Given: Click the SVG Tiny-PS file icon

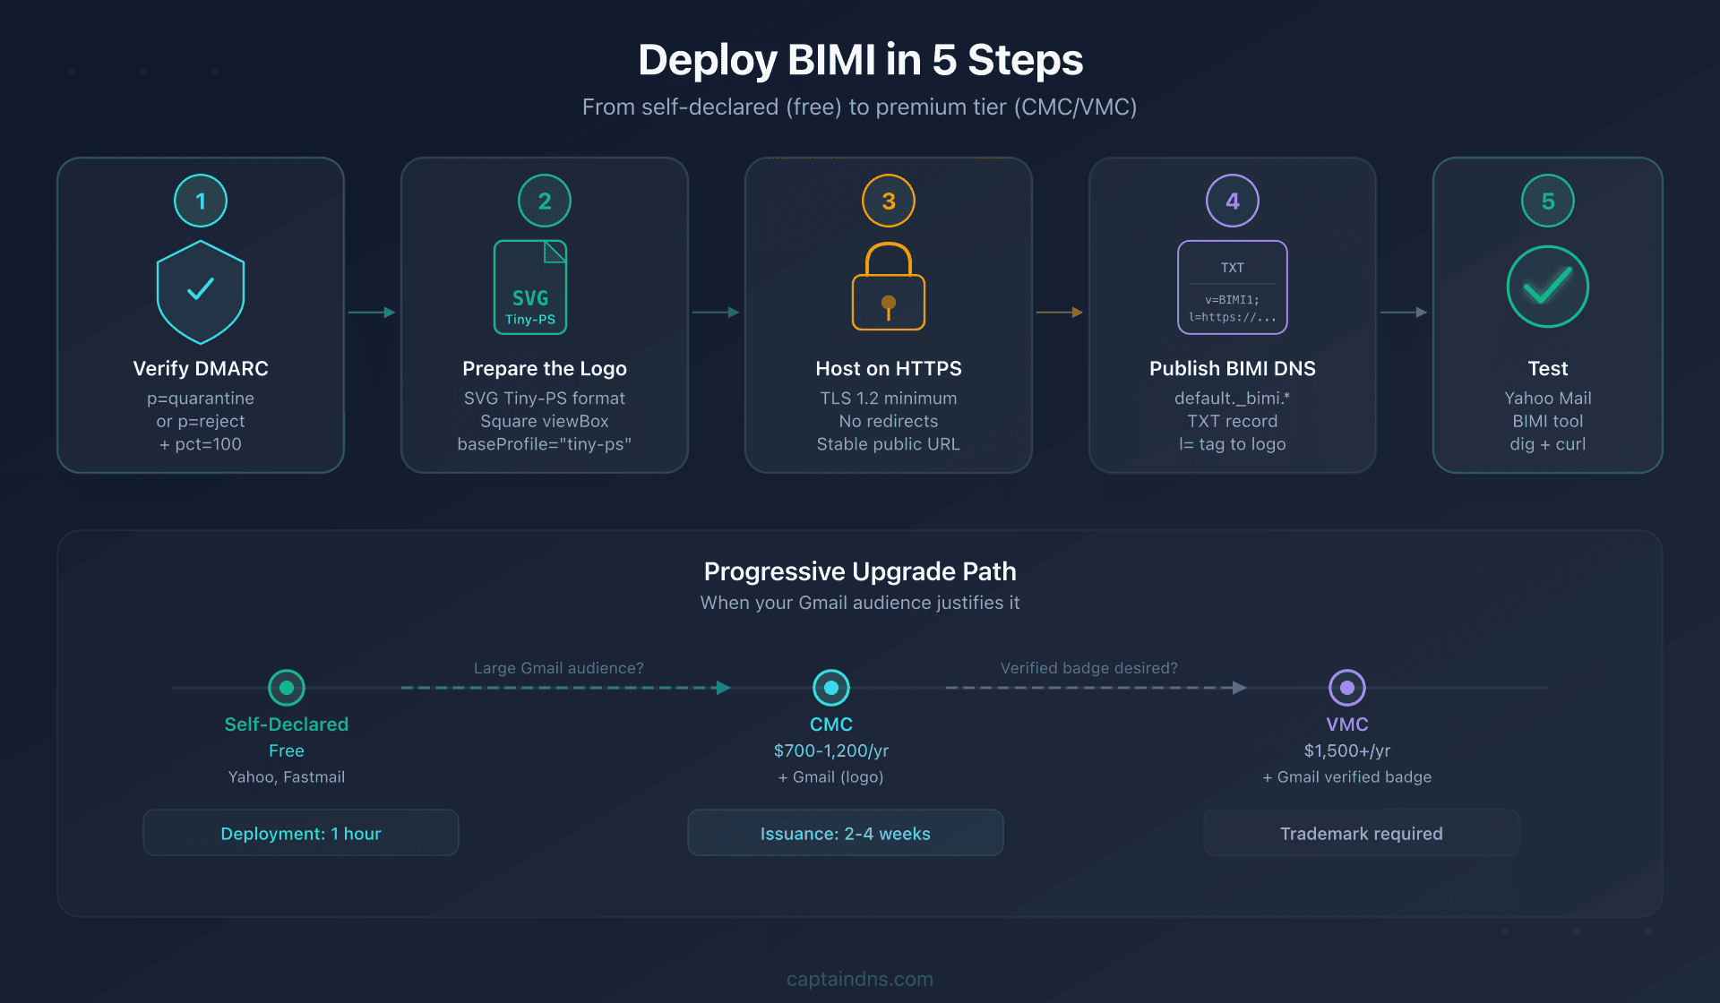Looking at the screenshot, I should [x=530, y=287].
